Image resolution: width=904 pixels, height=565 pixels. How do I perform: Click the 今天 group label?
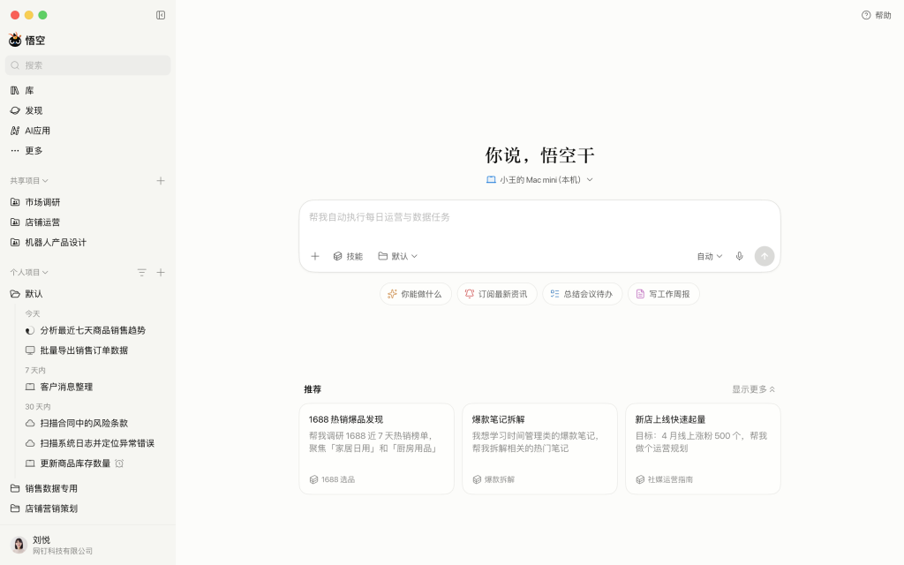(x=33, y=314)
